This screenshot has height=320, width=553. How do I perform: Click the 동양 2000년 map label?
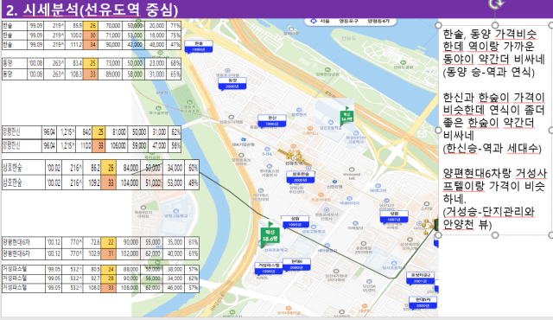[x=232, y=83]
